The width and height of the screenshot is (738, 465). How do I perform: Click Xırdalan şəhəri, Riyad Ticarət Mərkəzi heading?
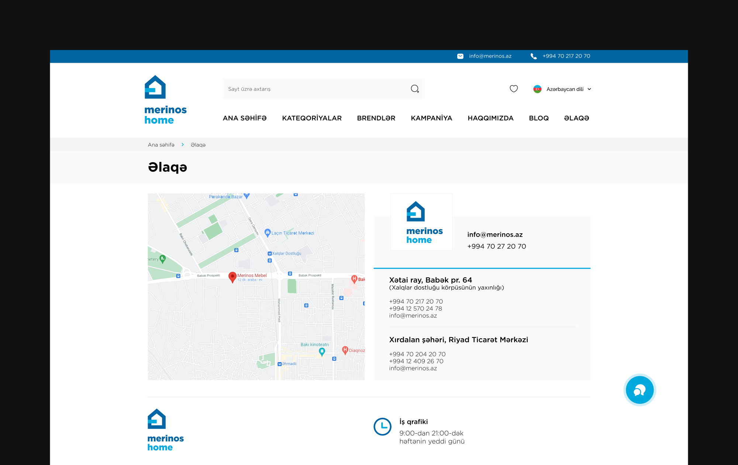(459, 340)
